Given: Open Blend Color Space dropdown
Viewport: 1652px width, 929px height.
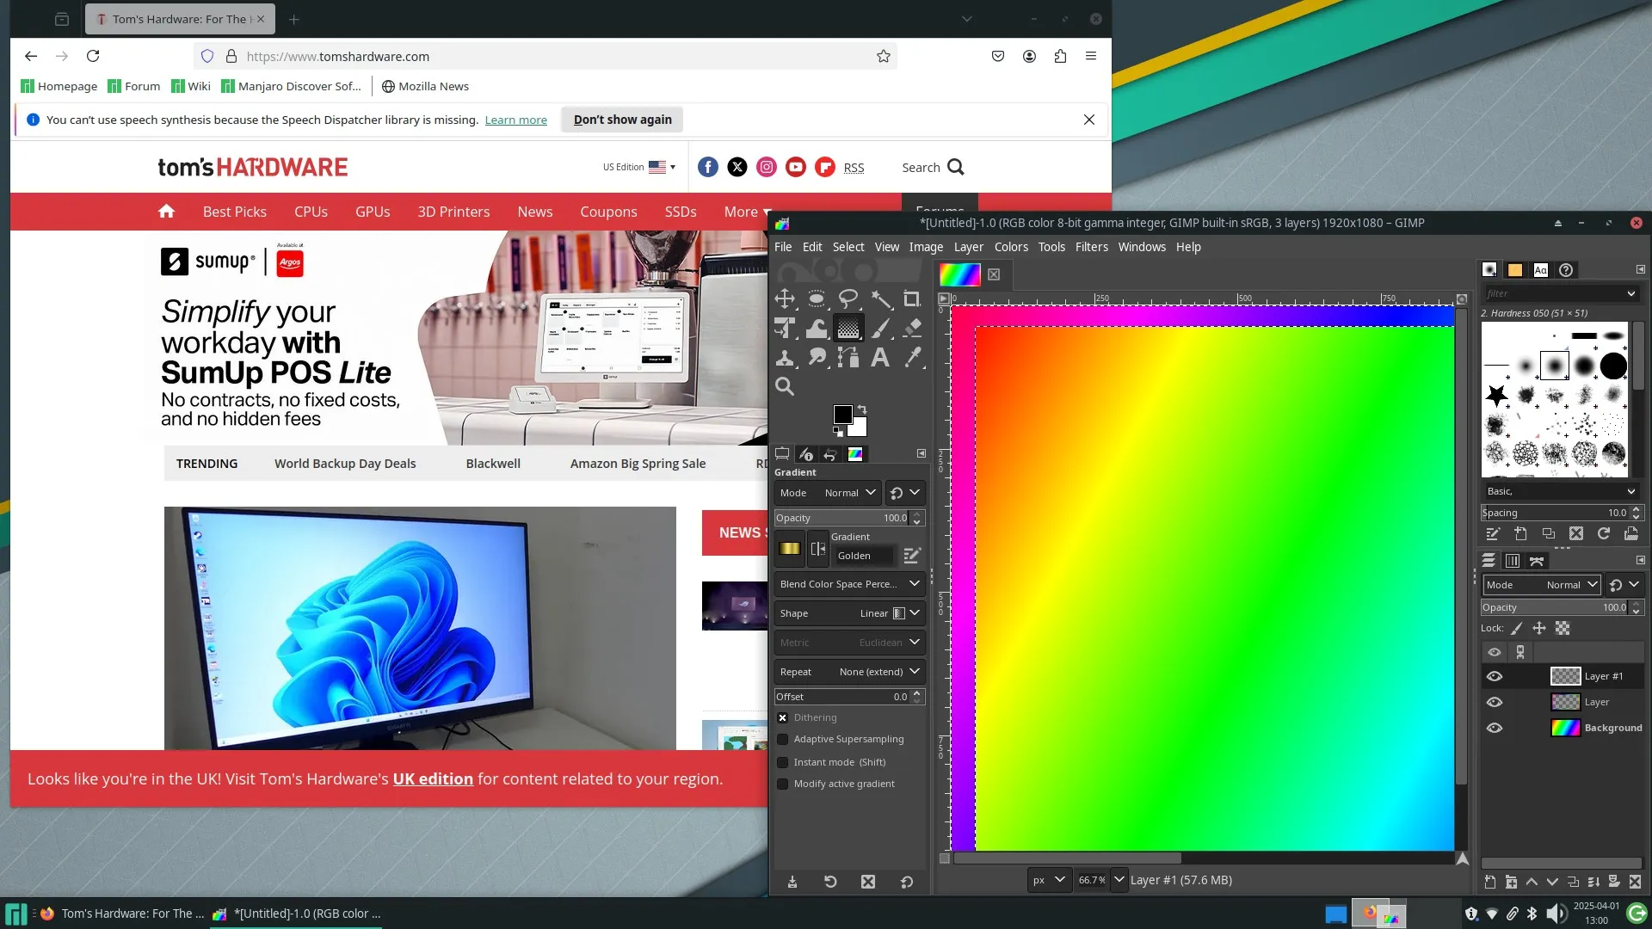Looking at the screenshot, I should (x=849, y=584).
